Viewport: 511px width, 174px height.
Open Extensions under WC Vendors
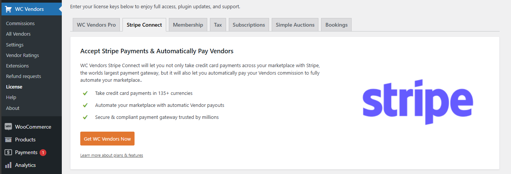click(x=17, y=66)
